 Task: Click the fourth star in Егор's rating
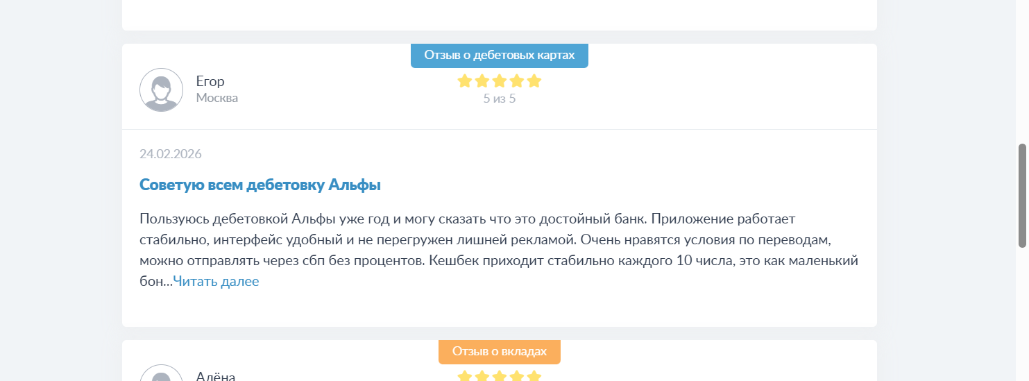click(x=517, y=81)
